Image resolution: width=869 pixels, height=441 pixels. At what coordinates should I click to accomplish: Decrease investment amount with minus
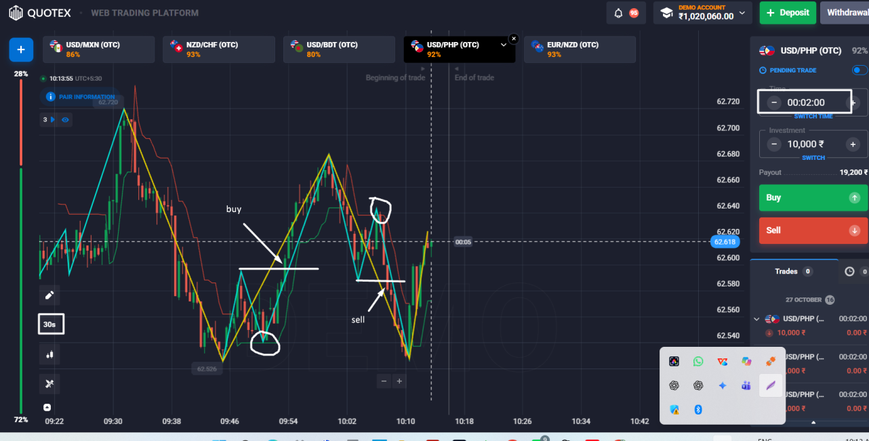pos(774,144)
